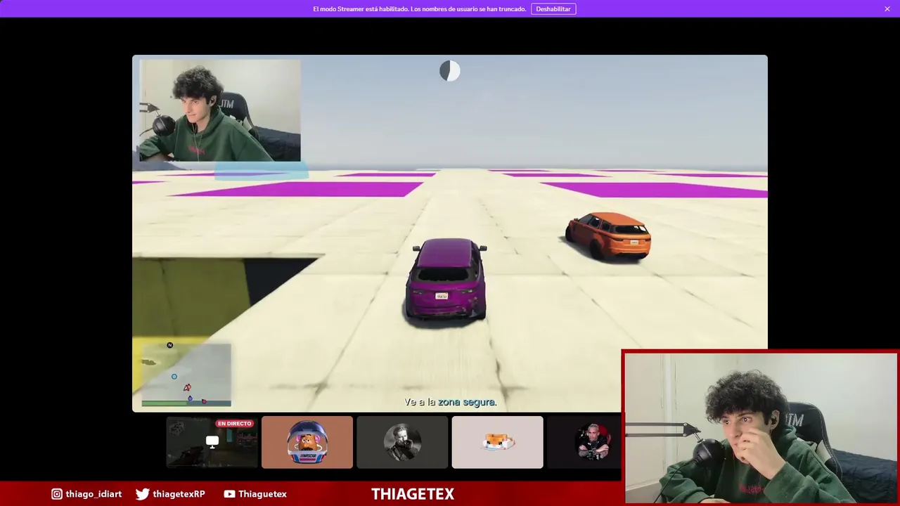The image size is (900, 506).
Task: Click the streamer mode enabled message text
Action: (420, 9)
